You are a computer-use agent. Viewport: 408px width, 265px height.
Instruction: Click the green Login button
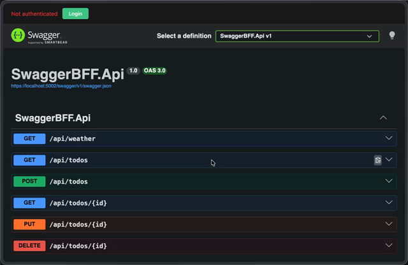pyautogui.click(x=75, y=14)
